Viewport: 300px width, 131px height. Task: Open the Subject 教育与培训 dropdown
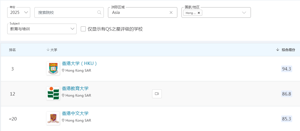pyautogui.click(x=42, y=29)
